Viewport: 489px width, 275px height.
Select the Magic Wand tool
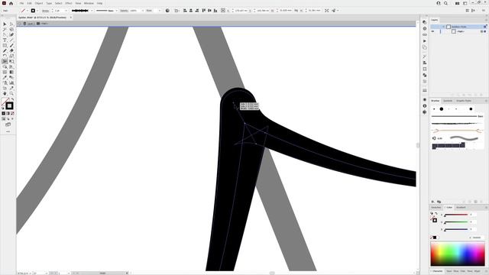(5, 29)
